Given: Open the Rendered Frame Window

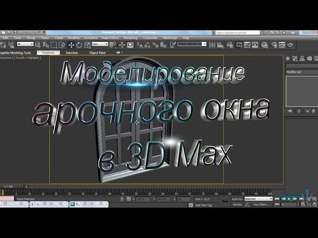Looking at the screenshot, I should coord(282,45).
